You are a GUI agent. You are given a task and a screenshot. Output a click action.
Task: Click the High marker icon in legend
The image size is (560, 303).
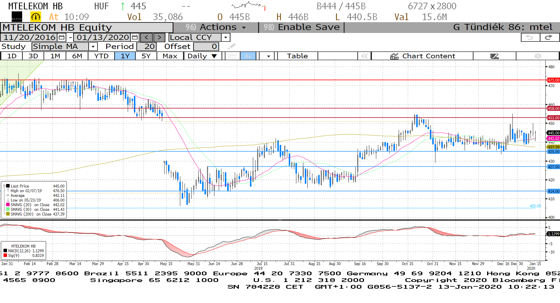pyautogui.click(x=8, y=191)
